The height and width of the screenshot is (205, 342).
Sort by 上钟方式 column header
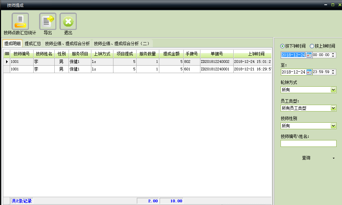[x=102, y=54]
